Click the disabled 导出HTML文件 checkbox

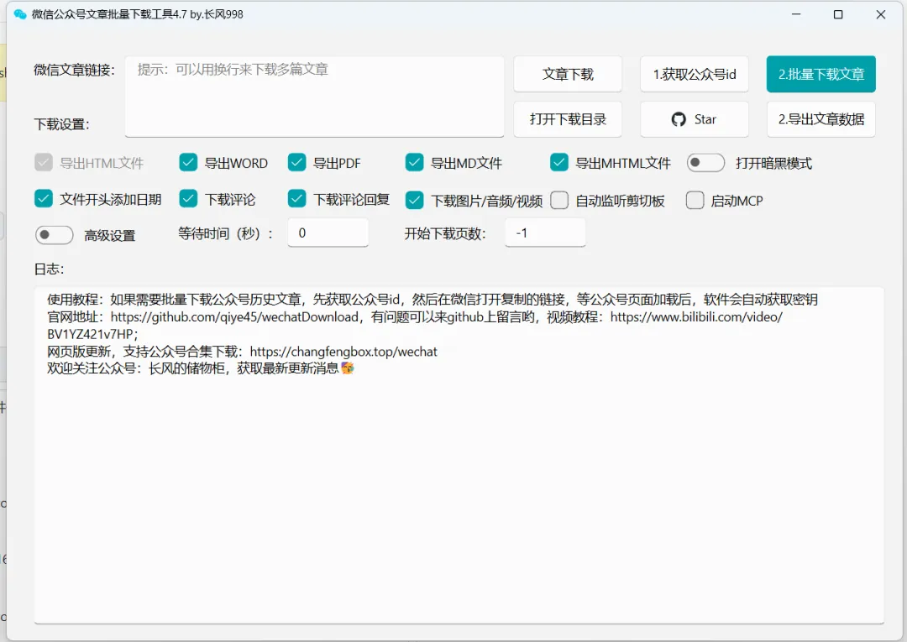[44, 162]
